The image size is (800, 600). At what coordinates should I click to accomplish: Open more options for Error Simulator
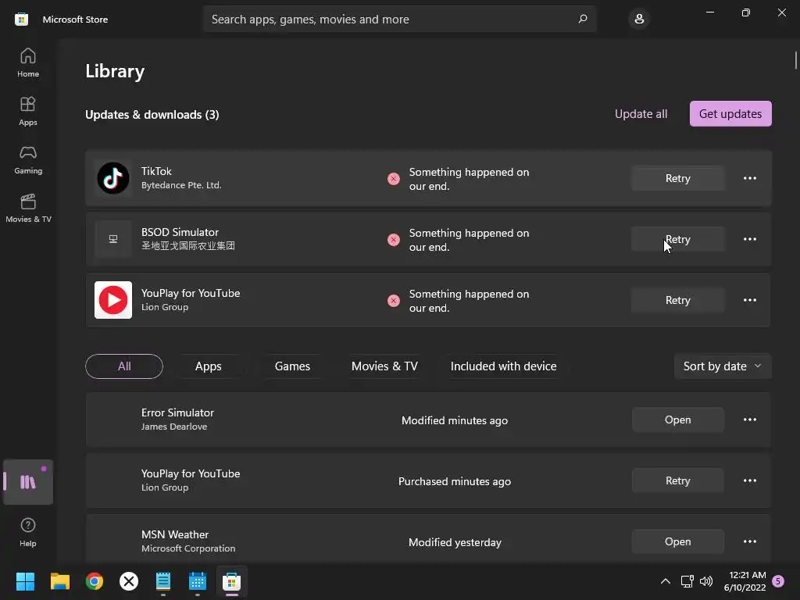(x=749, y=420)
